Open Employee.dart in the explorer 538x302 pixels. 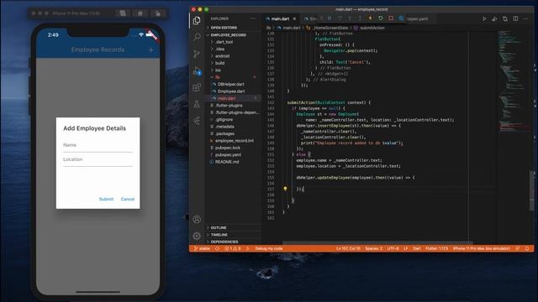tap(231, 91)
